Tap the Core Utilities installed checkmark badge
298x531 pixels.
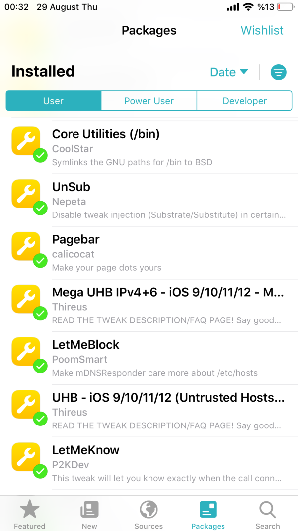(40, 156)
